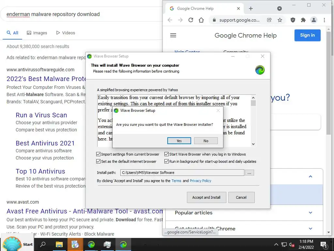334x251 pixels.
Task: Click the Chrome home button
Action: pyautogui.click(x=201, y=20)
